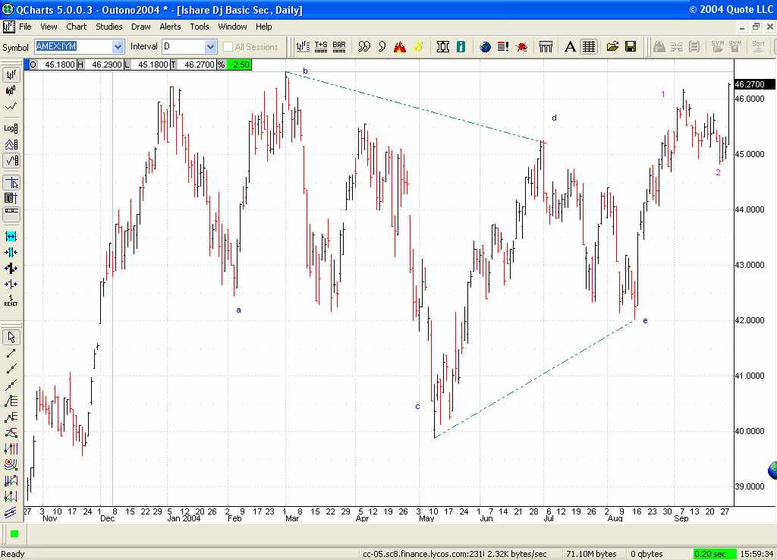Open the Window menu
The width and height of the screenshot is (777, 560).
tap(232, 27)
